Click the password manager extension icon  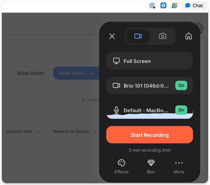[152, 6]
